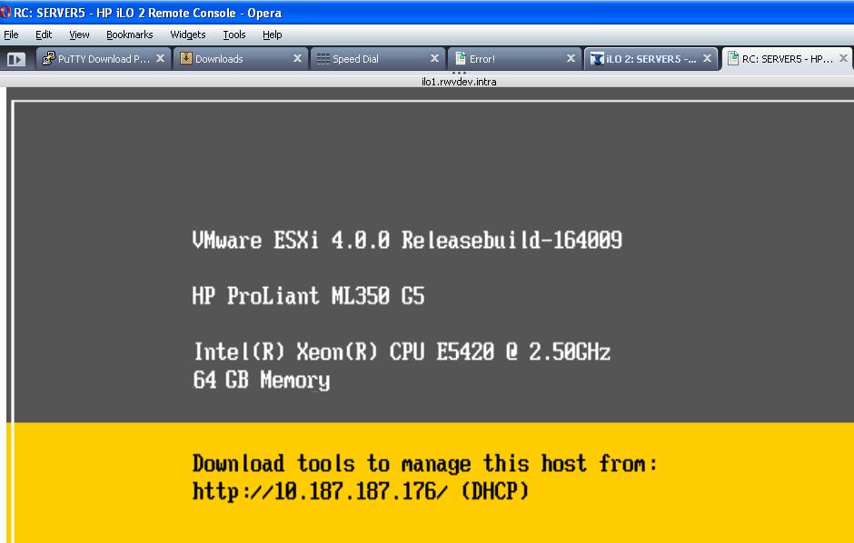
Task: Click the Error! tab page icon
Action: point(461,59)
